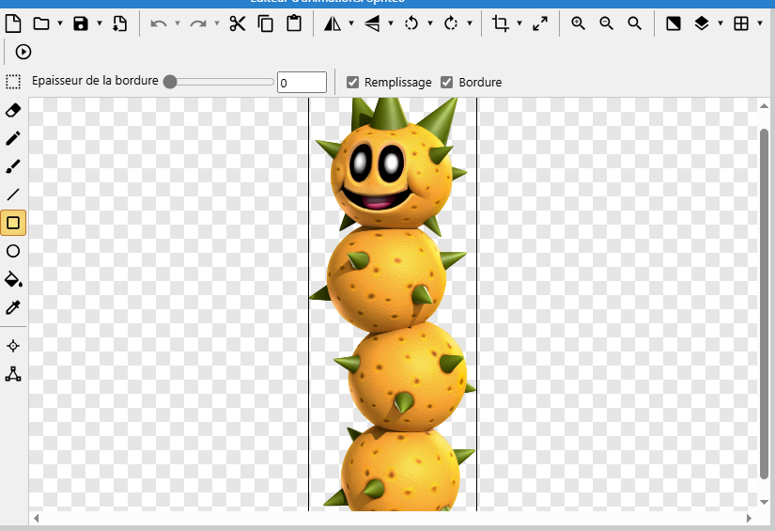Viewport: 775px width, 531px height.
Task: Flip the image vertically
Action: tap(372, 23)
